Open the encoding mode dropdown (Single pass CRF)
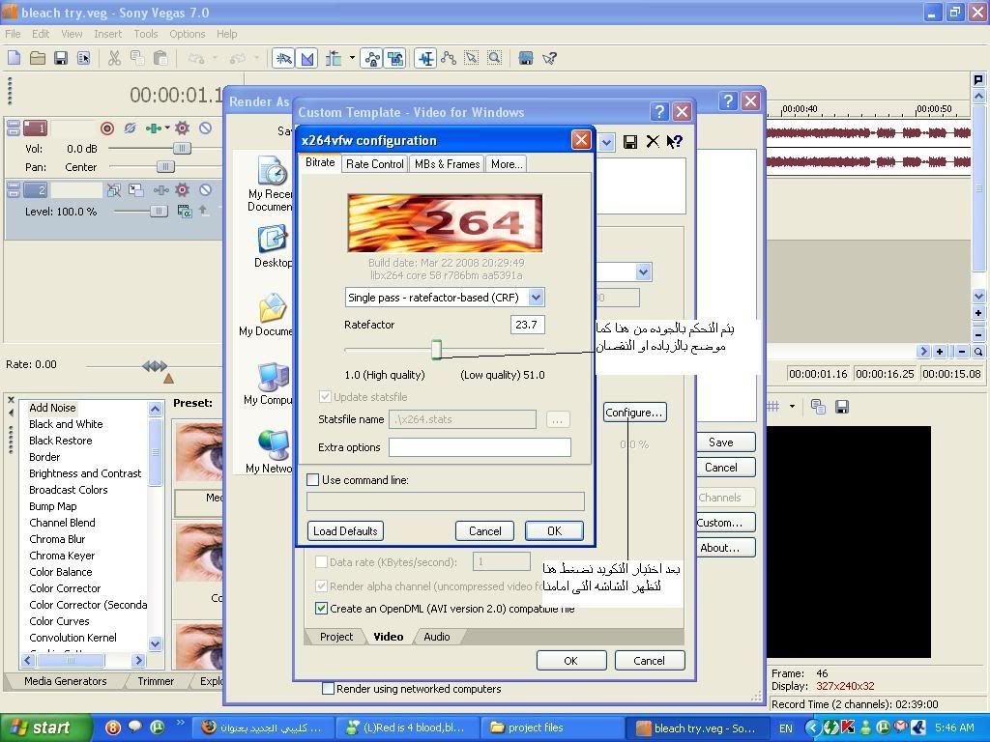The image size is (990, 742). click(x=536, y=298)
